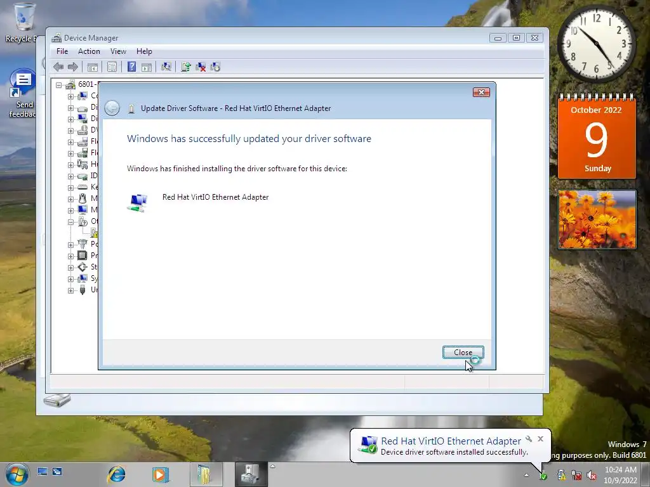Select the Storage controllers icon in tree
650x487 pixels.
click(x=83, y=267)
